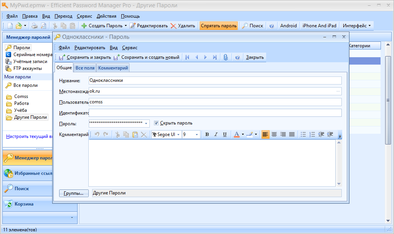394x234 pixels.
Task: Open print preview from the main toolbar
Action: tap(43, 26)
